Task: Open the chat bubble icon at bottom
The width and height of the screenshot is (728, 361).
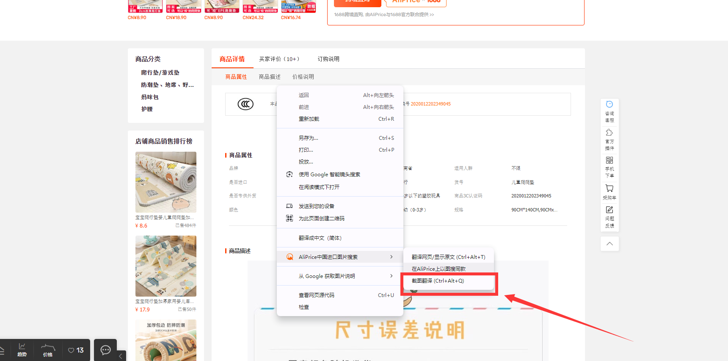Action: coord(105,350)
